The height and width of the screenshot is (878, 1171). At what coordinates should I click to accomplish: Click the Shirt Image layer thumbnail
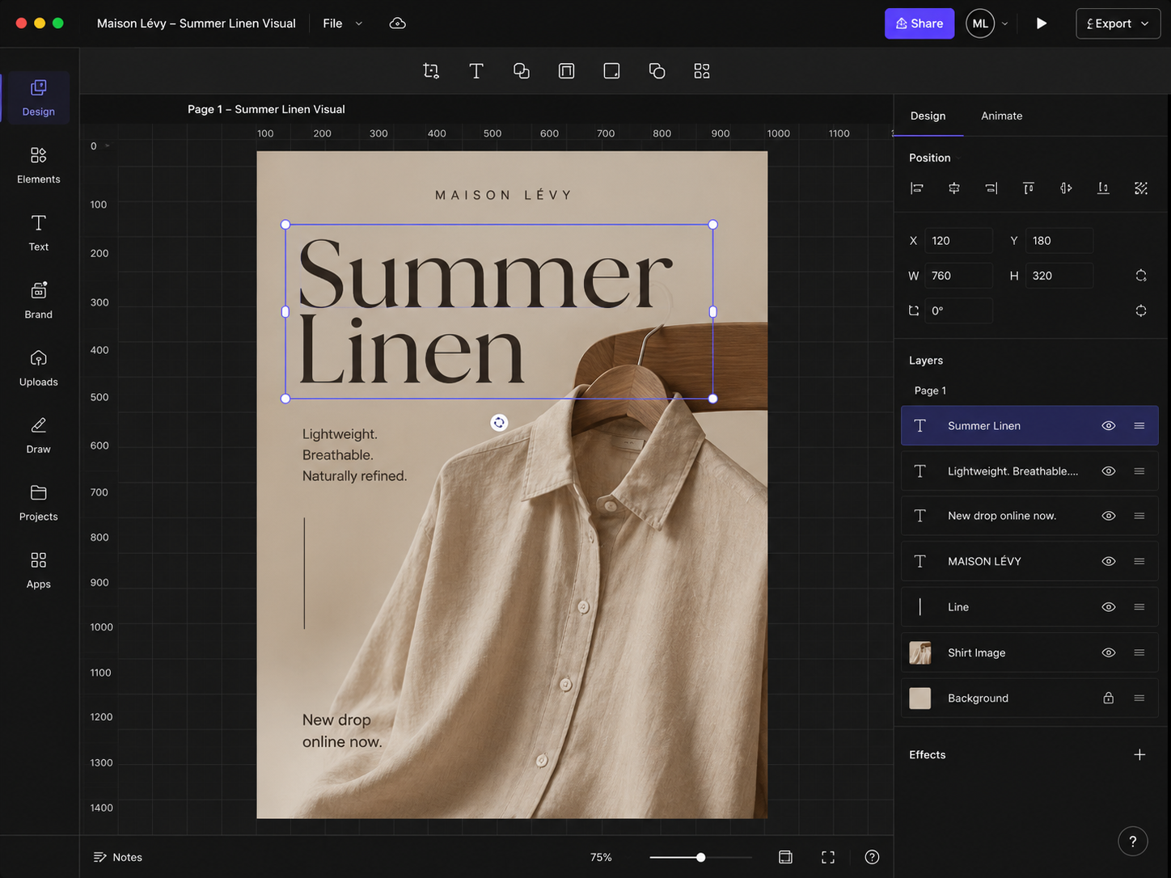coord(920,652)
